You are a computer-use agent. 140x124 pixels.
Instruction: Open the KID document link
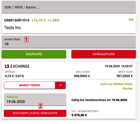(131, 20)
